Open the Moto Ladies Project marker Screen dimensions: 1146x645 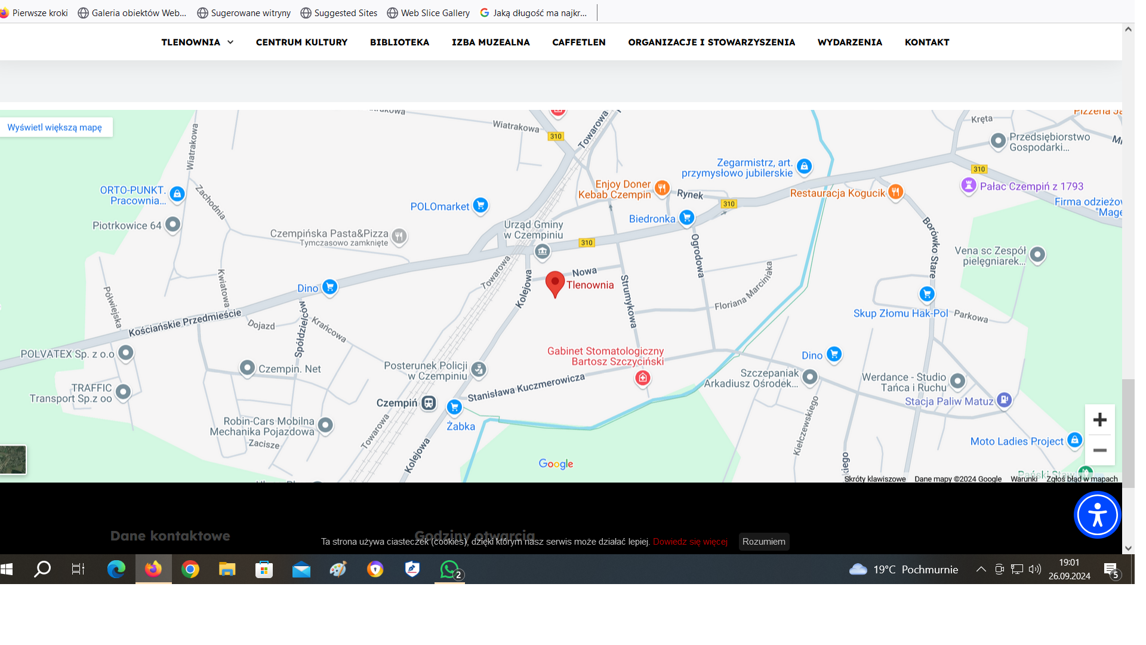coord(1074,440)
